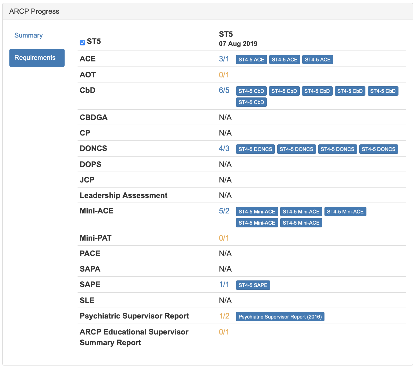Uncheck the ST5 checkbox

tap(82, 43)
